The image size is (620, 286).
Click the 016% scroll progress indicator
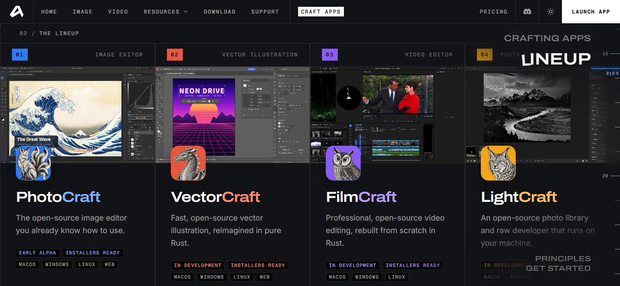[x=612, y=73]
